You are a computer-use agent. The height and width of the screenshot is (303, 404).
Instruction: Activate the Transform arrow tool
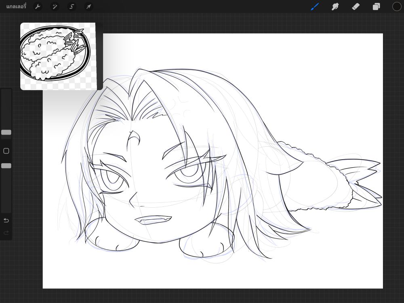click(88, 6)
